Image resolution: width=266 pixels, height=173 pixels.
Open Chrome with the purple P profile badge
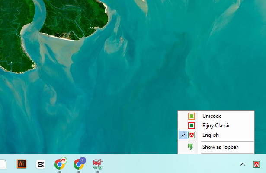[79, 164]
